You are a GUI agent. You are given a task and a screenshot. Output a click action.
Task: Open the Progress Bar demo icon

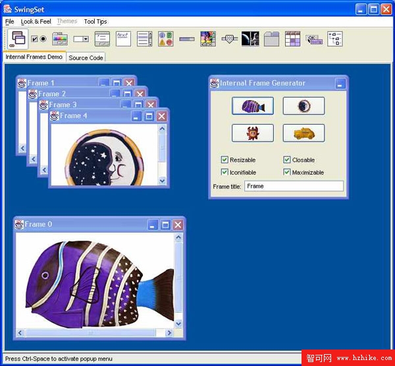[x=187, y=39]
